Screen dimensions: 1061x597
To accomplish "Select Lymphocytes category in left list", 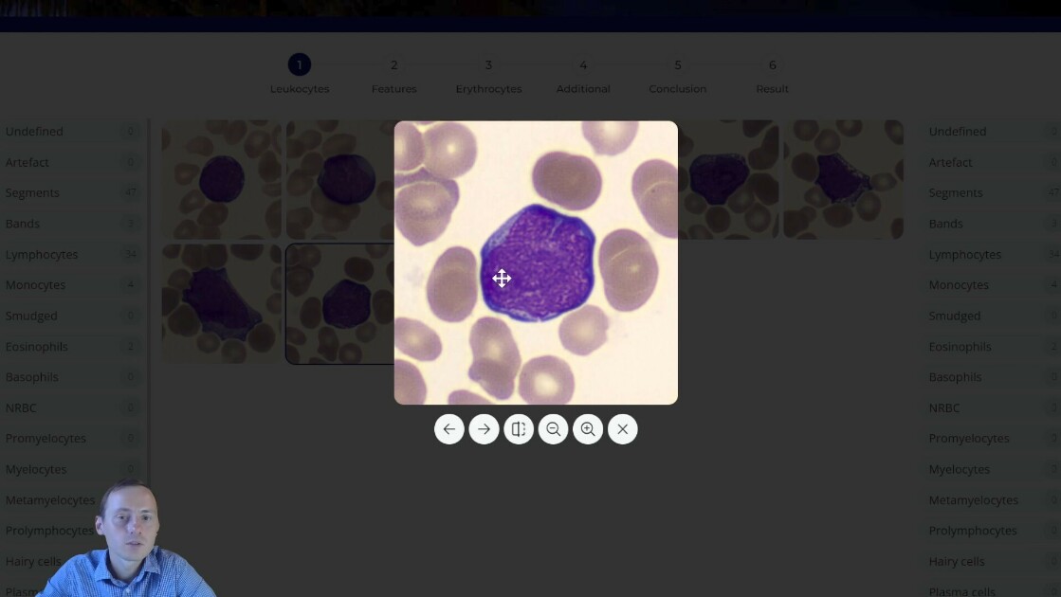I will [43, 254].
